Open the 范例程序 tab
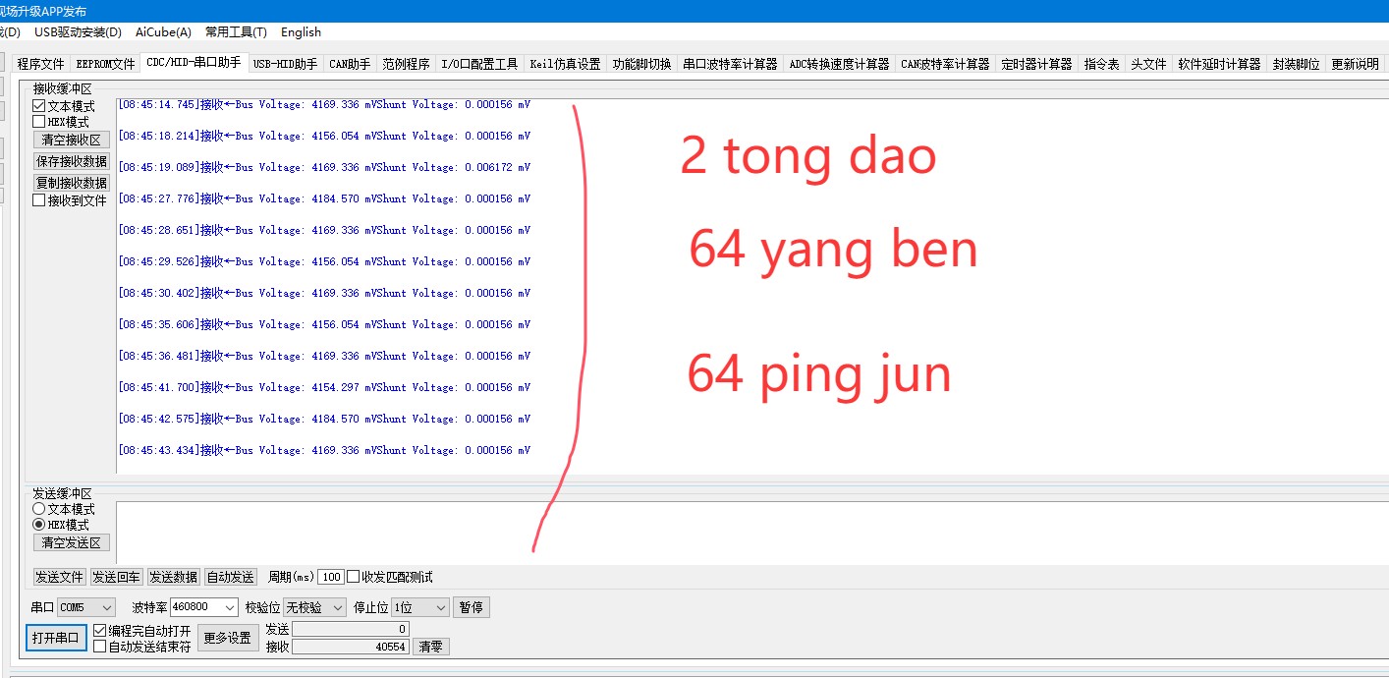 pyautogui.click(x=406, y=64)
